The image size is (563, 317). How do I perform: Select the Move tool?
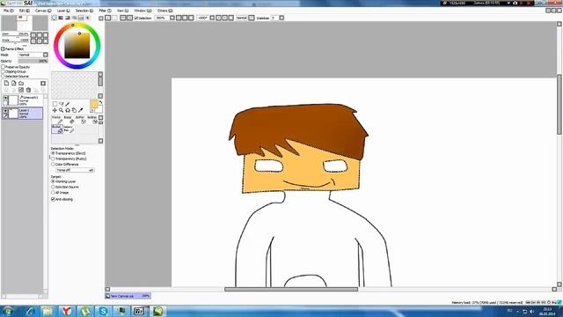[x=55, y=110]
